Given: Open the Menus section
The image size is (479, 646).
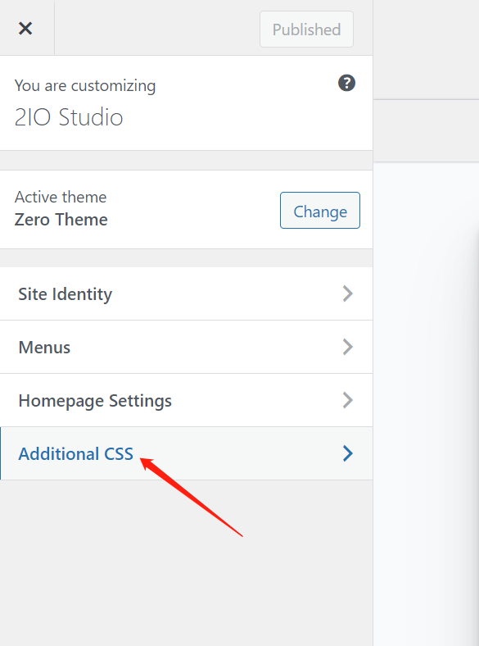Looking at the screenshot, I should click(186, 348).
